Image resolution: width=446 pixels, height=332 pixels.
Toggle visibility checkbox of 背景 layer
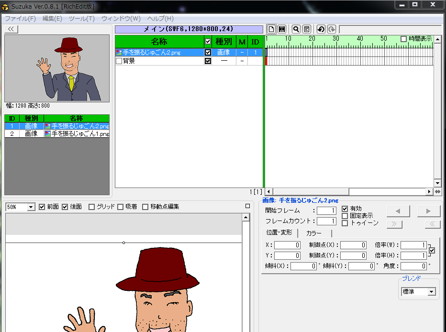tap(208, 61)
